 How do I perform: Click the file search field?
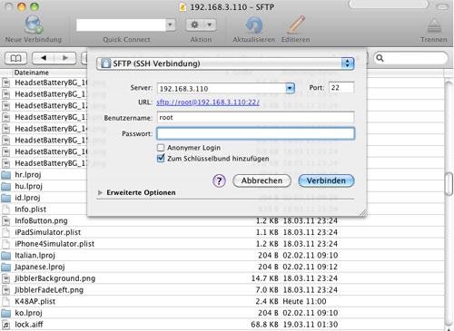(411, 58)
